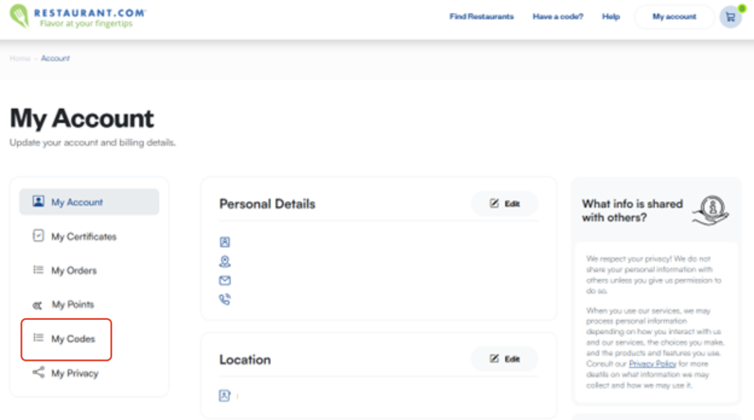Image resolution: width=754 pixels, height=420 pixels.
Task: Open My Orders in sidebar
Action: (x=74, y=271)
